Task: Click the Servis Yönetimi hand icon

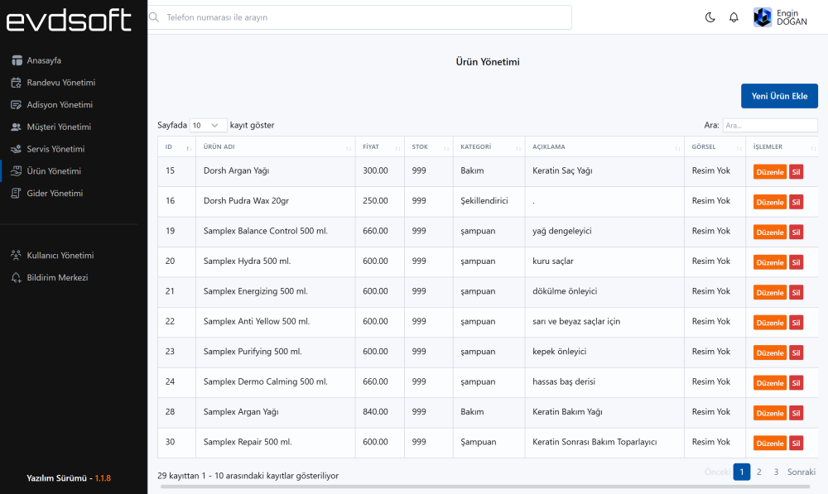Action: click(x=17, y=150)
